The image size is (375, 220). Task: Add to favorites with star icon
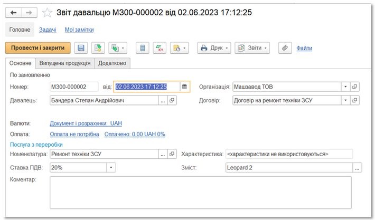(47, 12)
